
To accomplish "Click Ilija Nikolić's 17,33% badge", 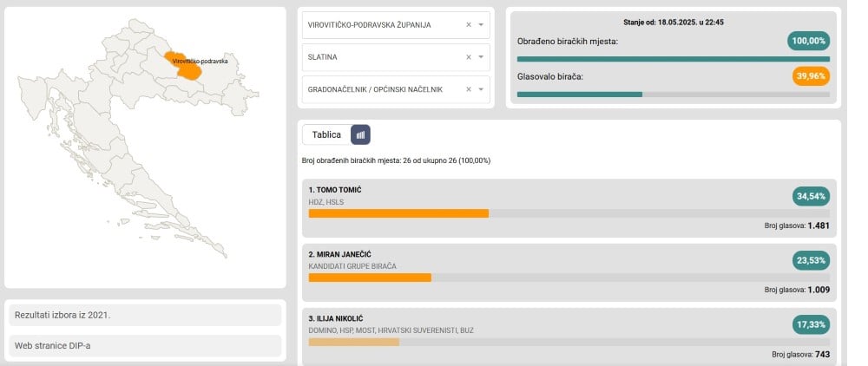I will click(811, 324).
